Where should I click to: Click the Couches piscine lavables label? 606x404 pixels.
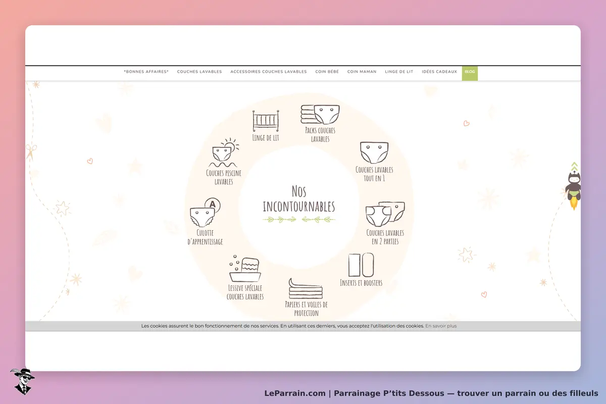[x=224, y=177]
